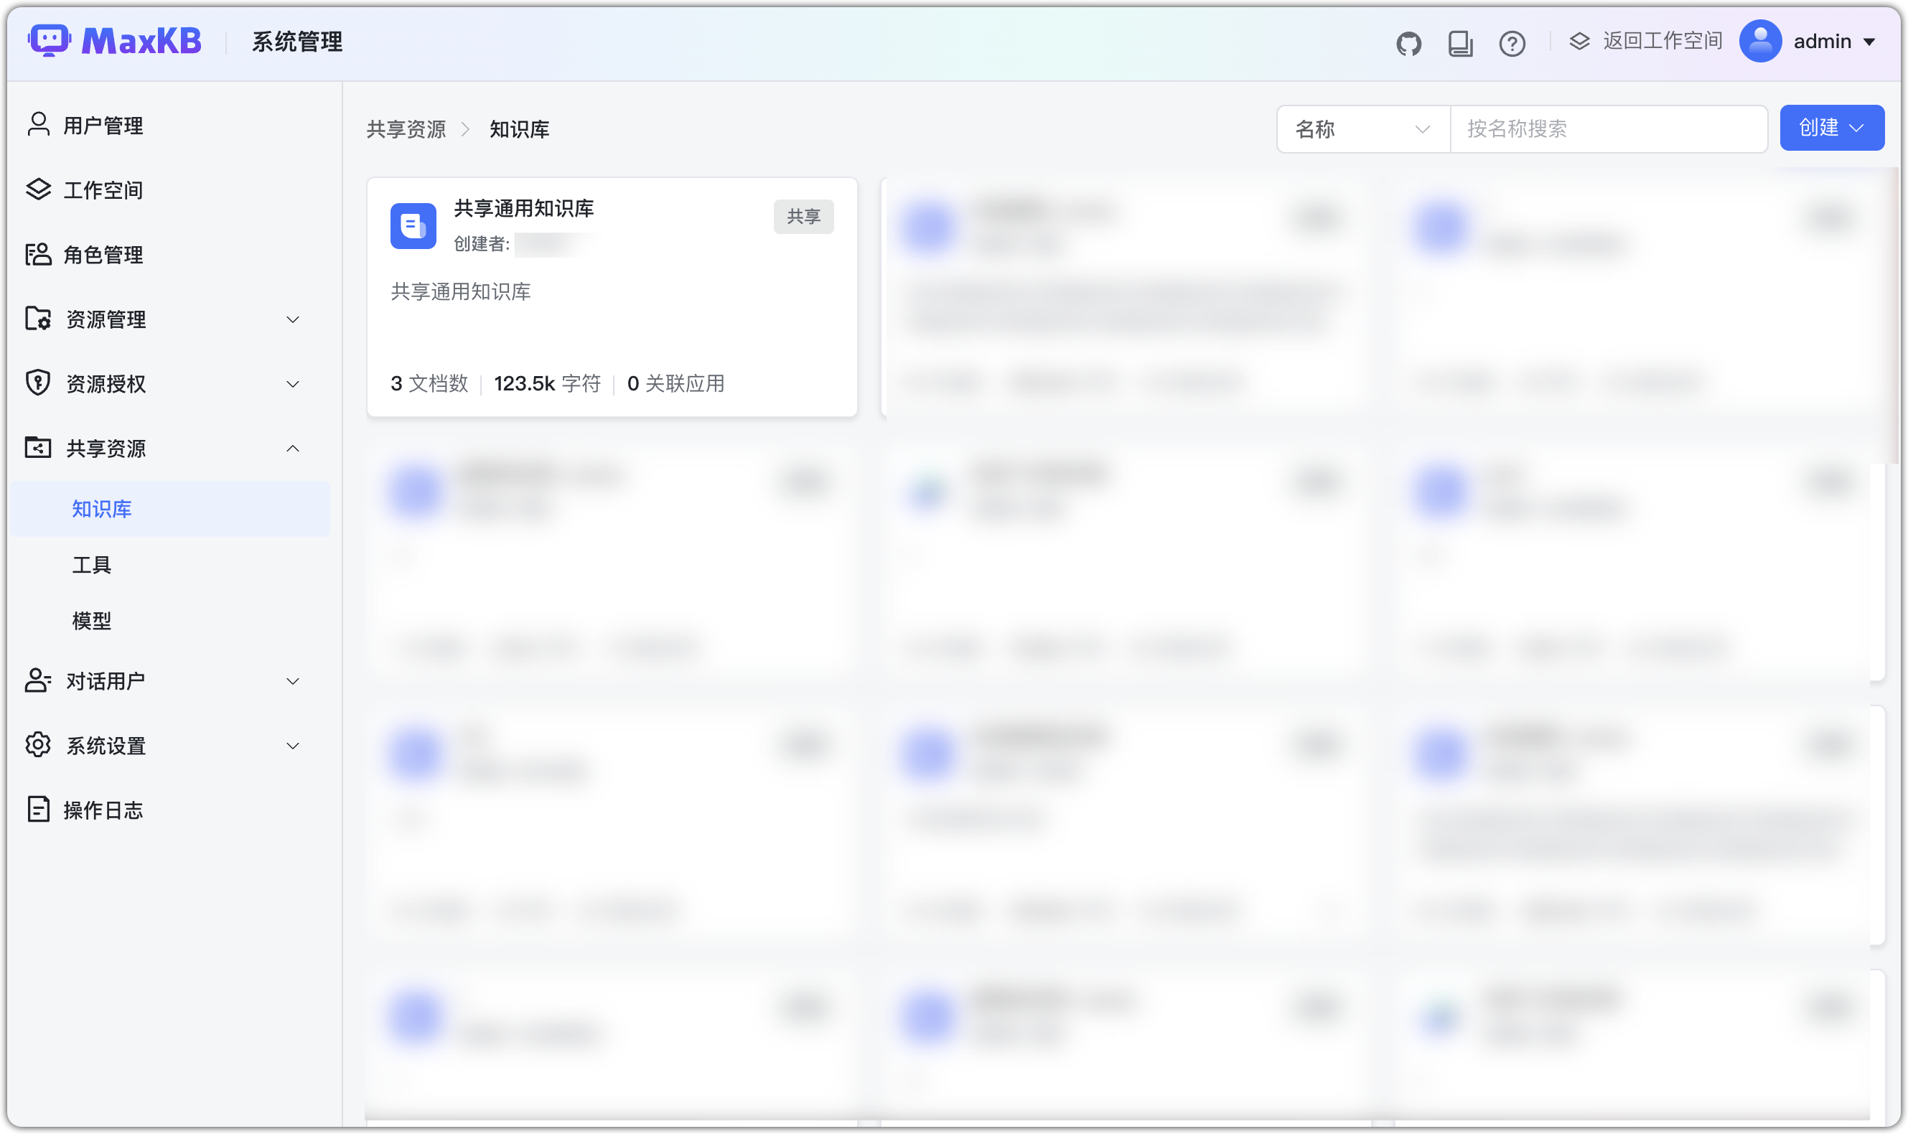This screenshot has width=1908, height=1134.
Task: Click the 共享 tag on the card
Action: coord(803,216)
